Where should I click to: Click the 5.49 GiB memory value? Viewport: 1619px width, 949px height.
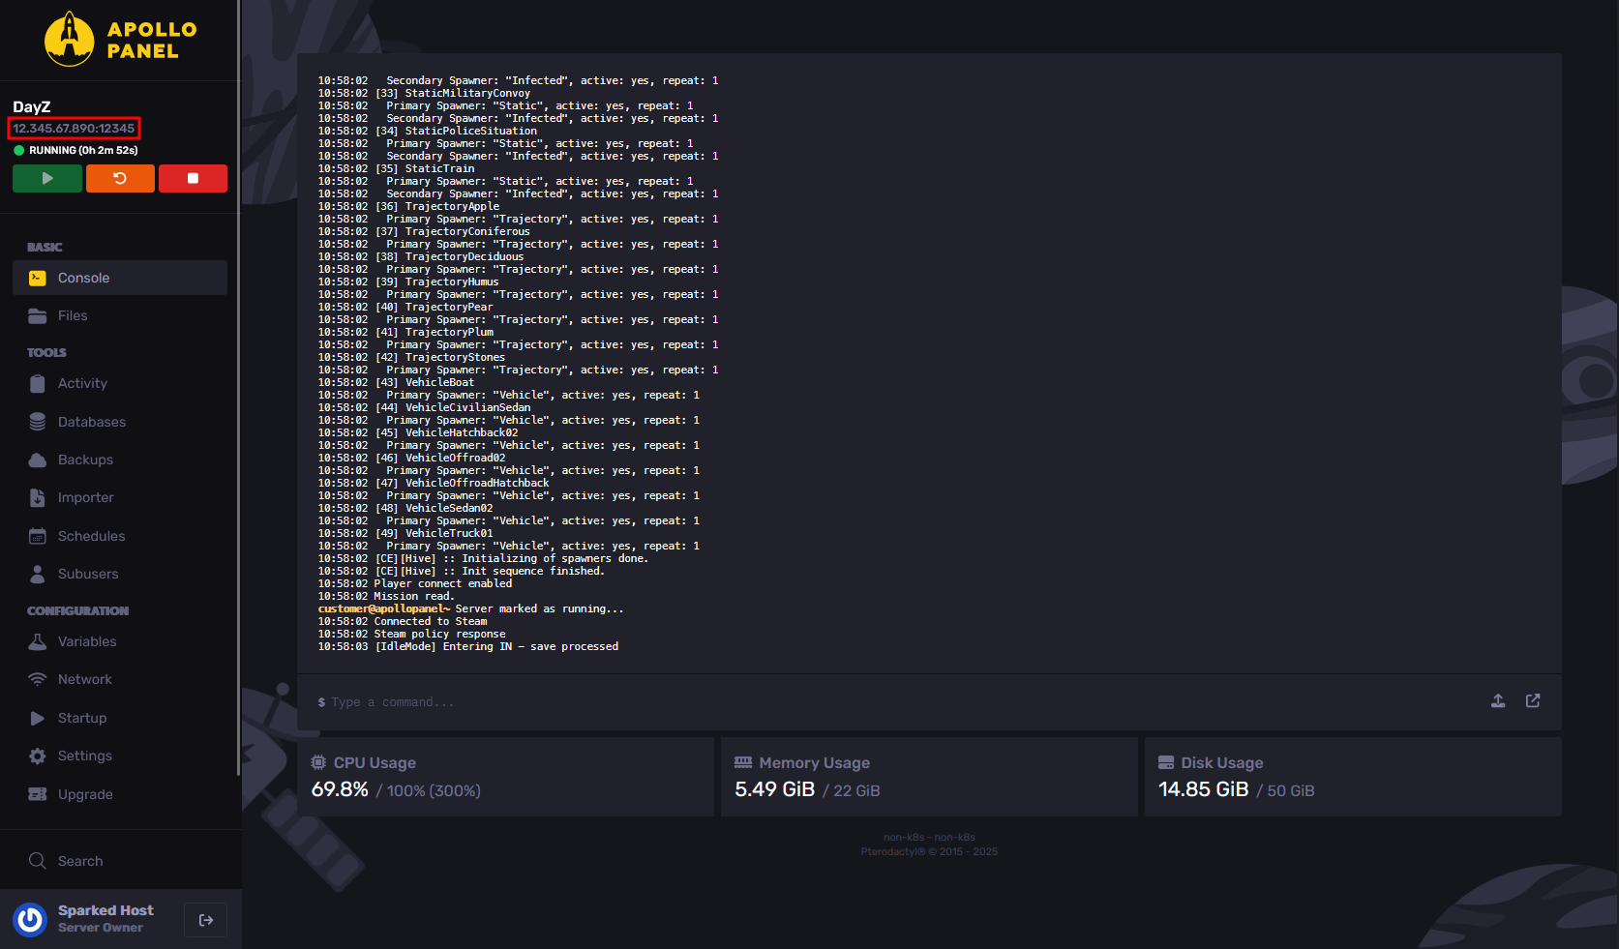[x=775, y=789]
